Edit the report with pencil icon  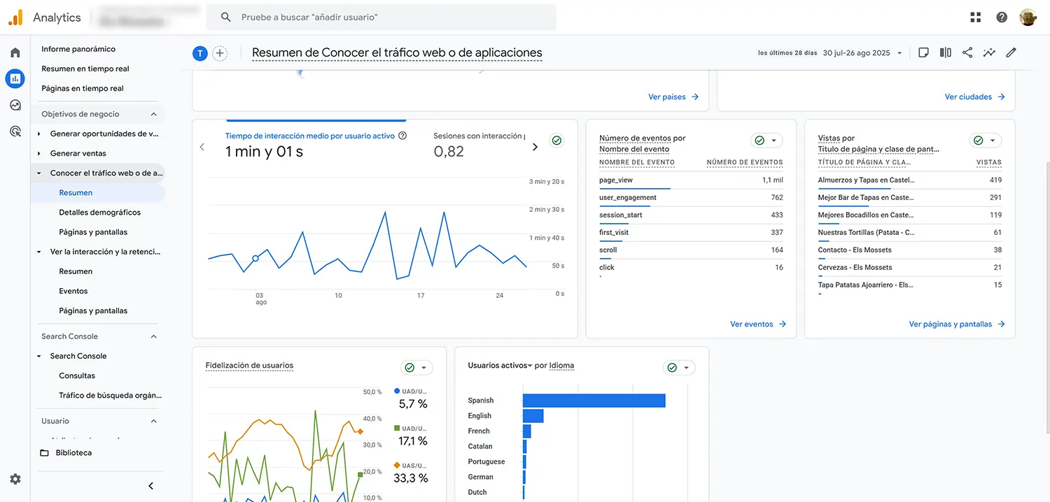point(1011,52)
